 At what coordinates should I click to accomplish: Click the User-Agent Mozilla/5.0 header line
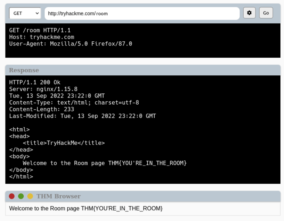tap(70, 44)
